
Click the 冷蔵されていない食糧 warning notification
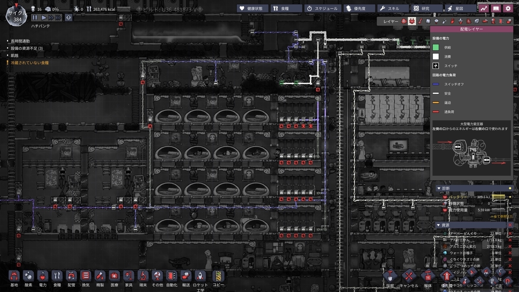pos(30,63)
